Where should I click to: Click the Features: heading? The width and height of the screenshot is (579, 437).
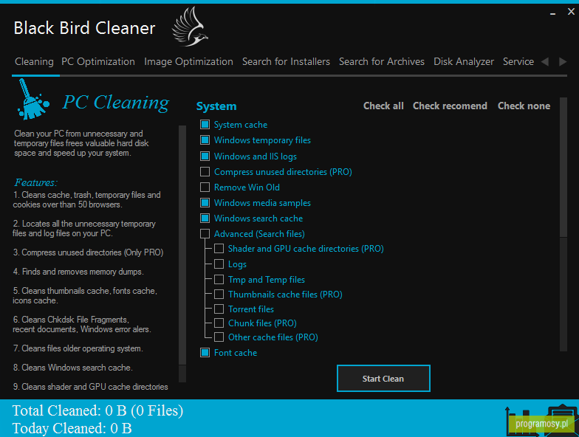pyautogui.click(x=35, y=182)
